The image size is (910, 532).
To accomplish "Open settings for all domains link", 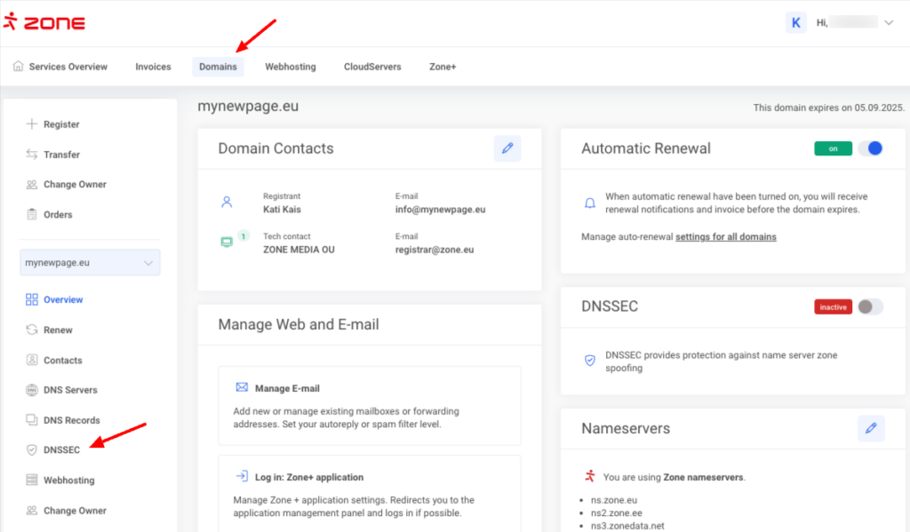I will point(725,237).
